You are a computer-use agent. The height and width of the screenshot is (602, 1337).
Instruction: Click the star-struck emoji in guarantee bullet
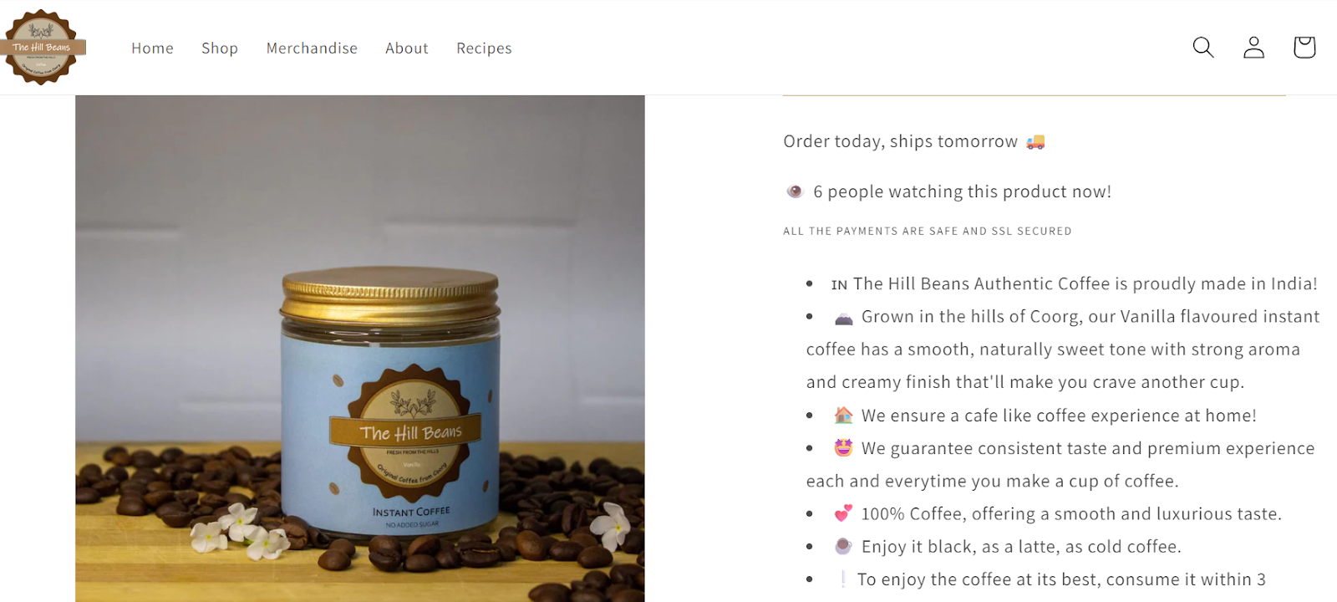point(842,448)
